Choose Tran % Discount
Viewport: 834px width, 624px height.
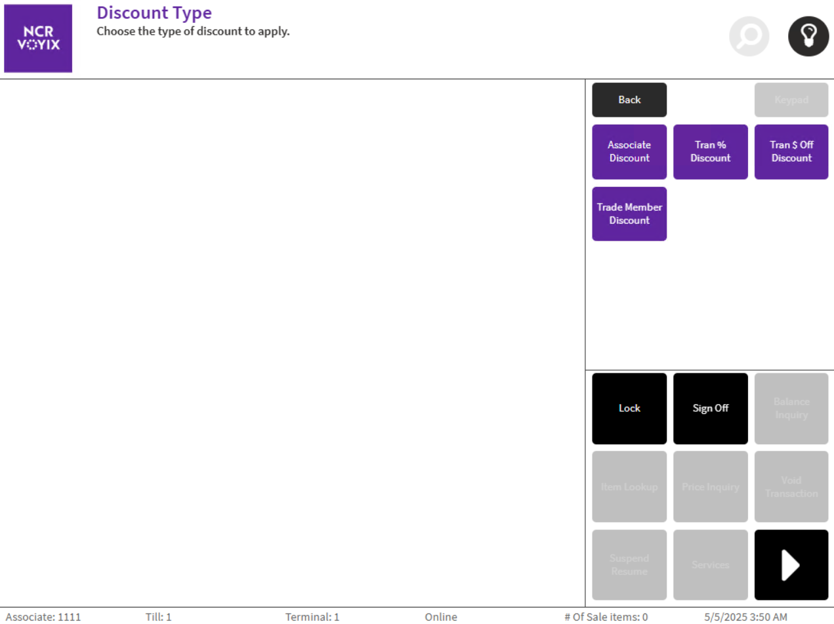[x=710, y=152]
